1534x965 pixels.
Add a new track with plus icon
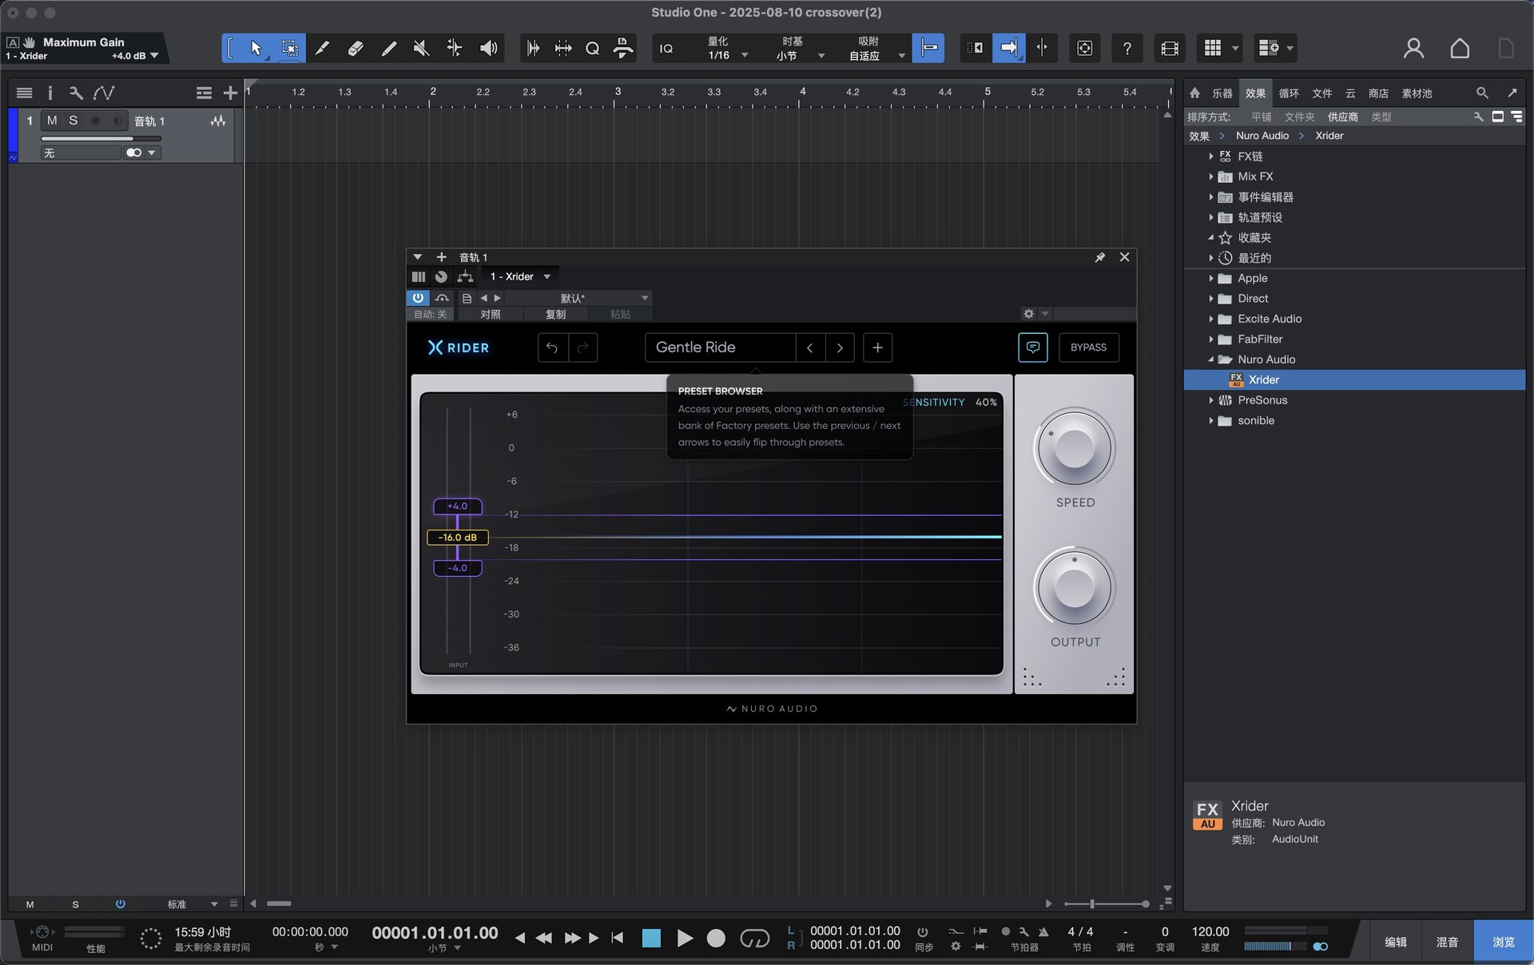click(230, 93)
